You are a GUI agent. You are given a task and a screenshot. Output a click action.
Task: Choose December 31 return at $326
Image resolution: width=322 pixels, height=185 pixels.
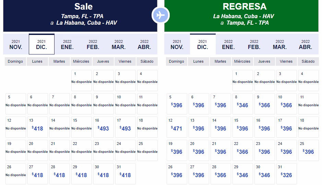tap(286, 174)
